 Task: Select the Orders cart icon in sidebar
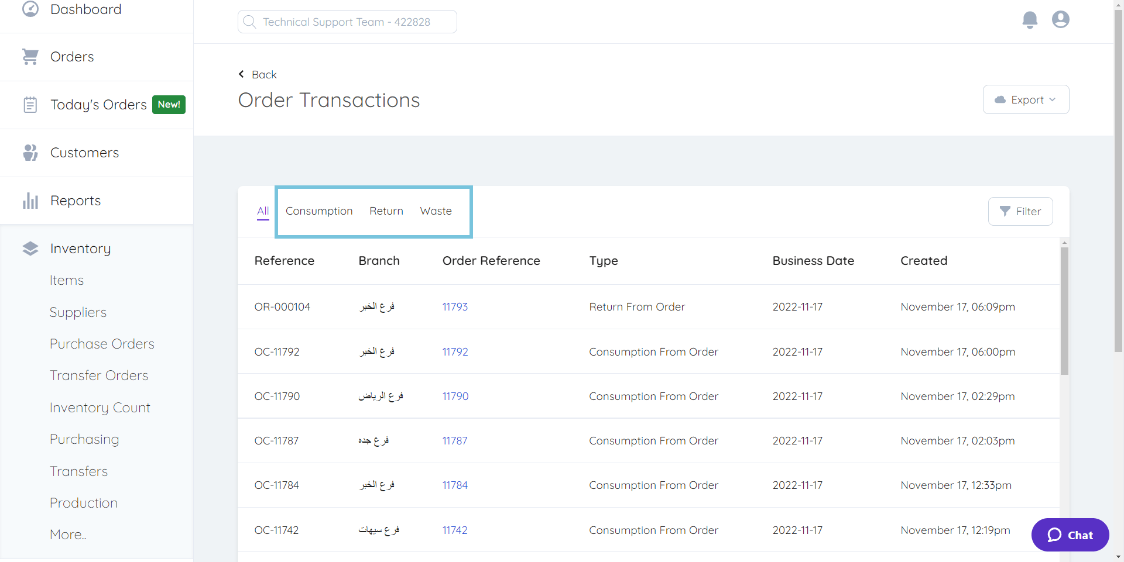30,56
